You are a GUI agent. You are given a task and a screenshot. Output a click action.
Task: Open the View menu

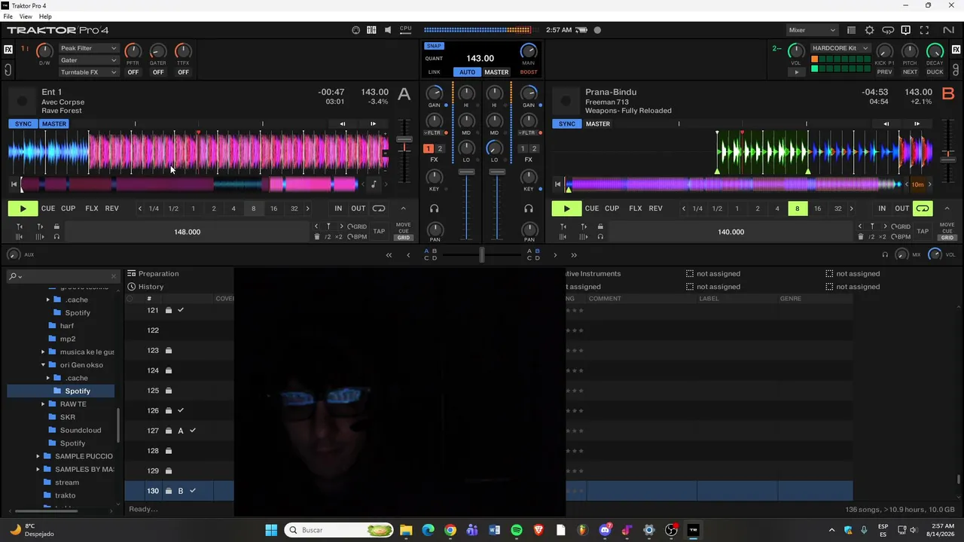26,17
